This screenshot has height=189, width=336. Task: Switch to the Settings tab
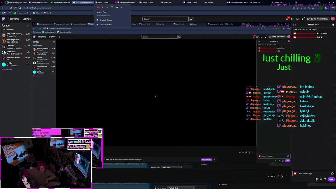(x=209, y=2)
